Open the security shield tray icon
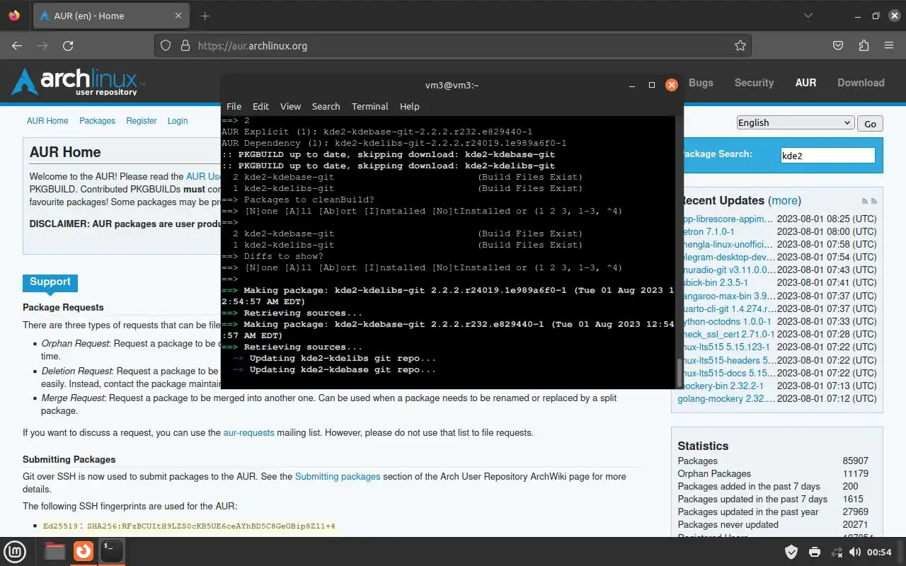 (792, 552)
